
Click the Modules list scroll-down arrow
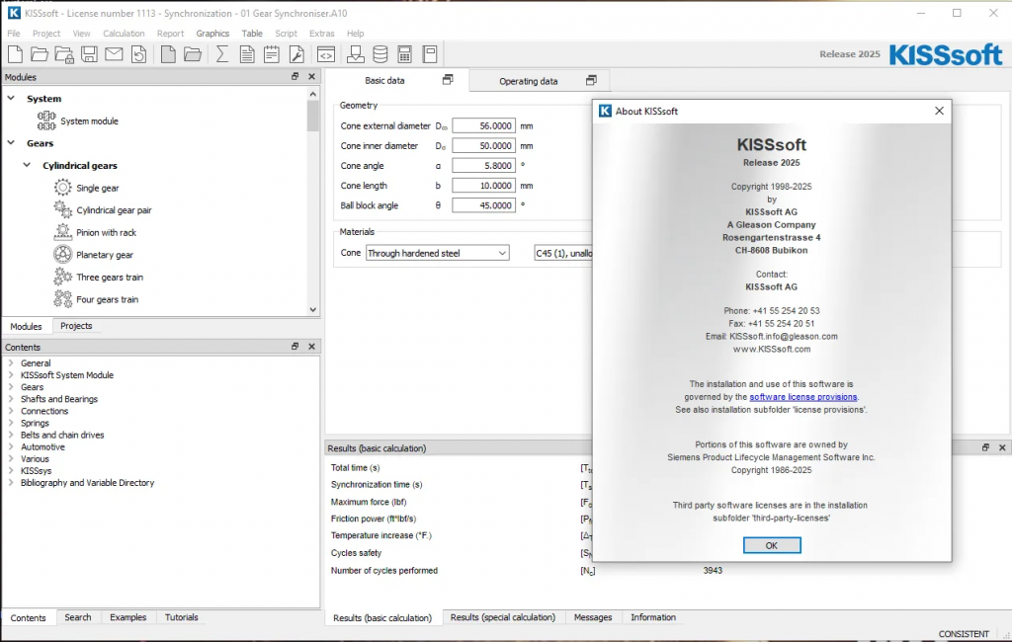[313, 310]
